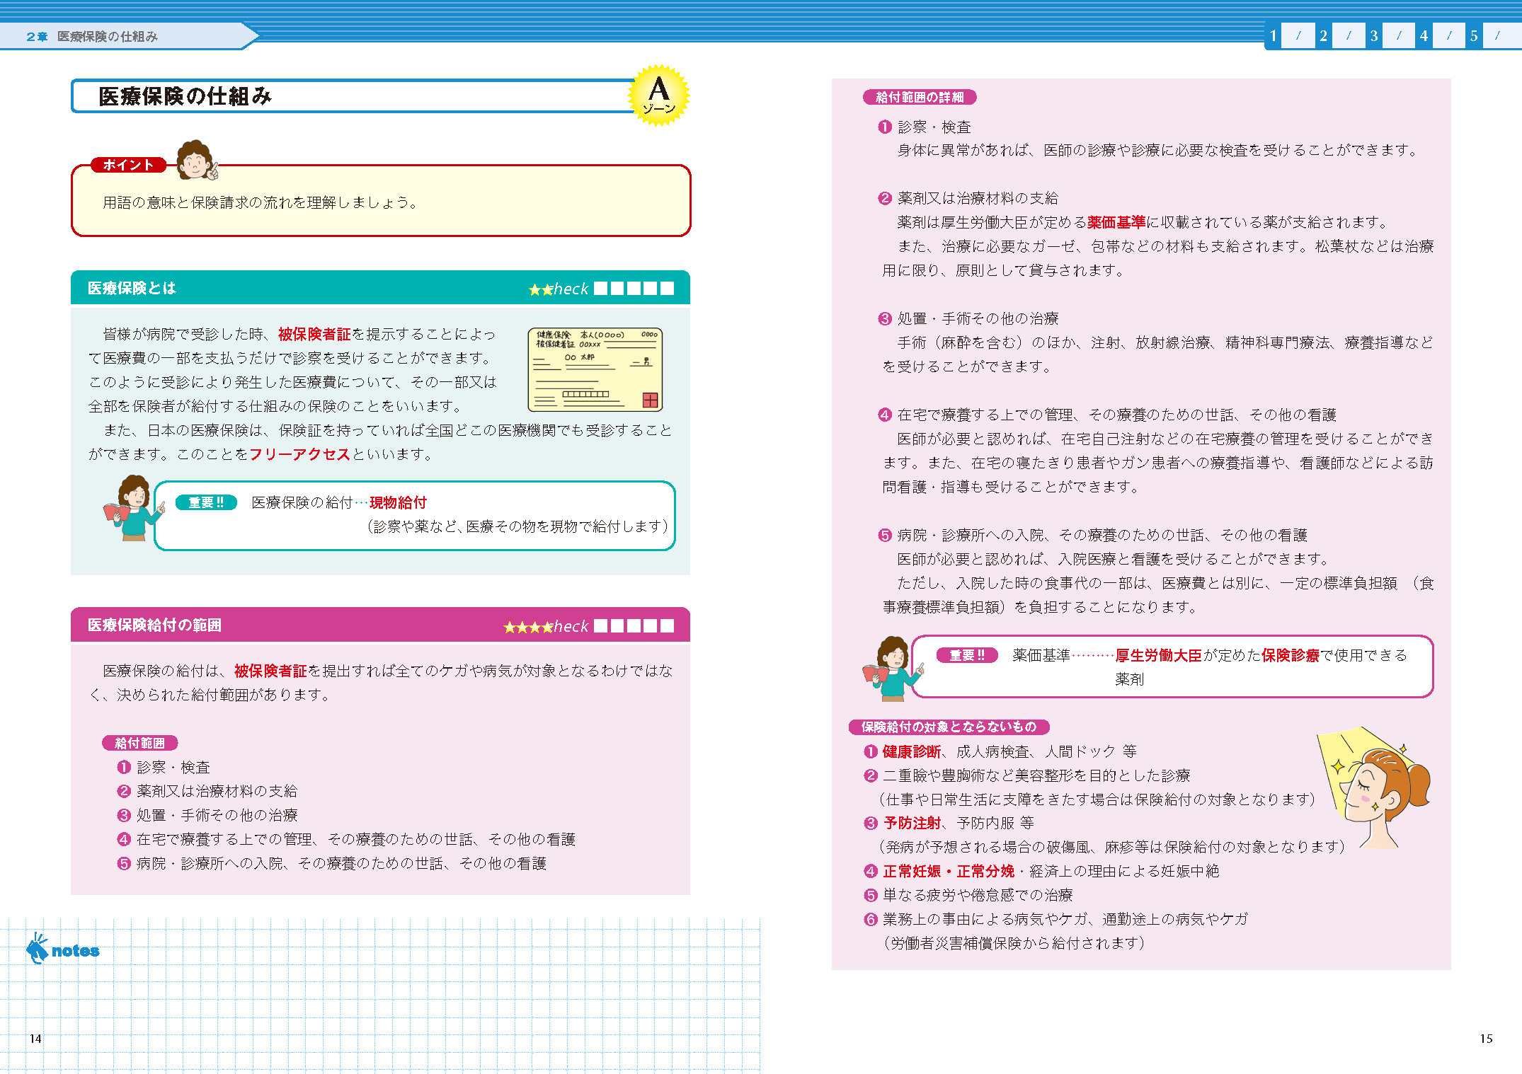Viewport: 1522px width, 1074px height.
Task: Tick the last check square in 医療保険給付の範囲 header
Action: (667, 625)
